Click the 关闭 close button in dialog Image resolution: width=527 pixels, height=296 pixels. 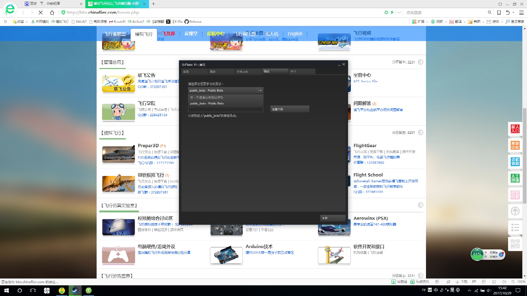pyautogui.click(x=333, y=218)
